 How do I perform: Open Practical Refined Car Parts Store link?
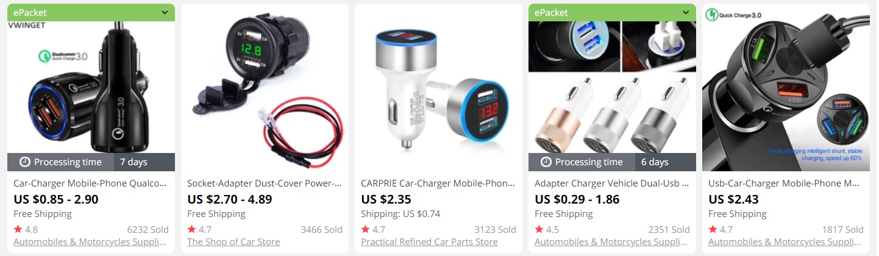[x=429, y=242]
